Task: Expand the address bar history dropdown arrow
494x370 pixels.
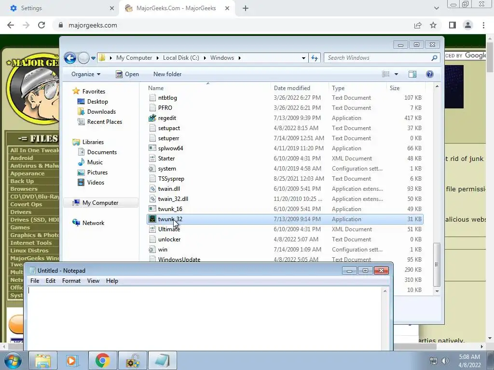Action: click(303, 58)
